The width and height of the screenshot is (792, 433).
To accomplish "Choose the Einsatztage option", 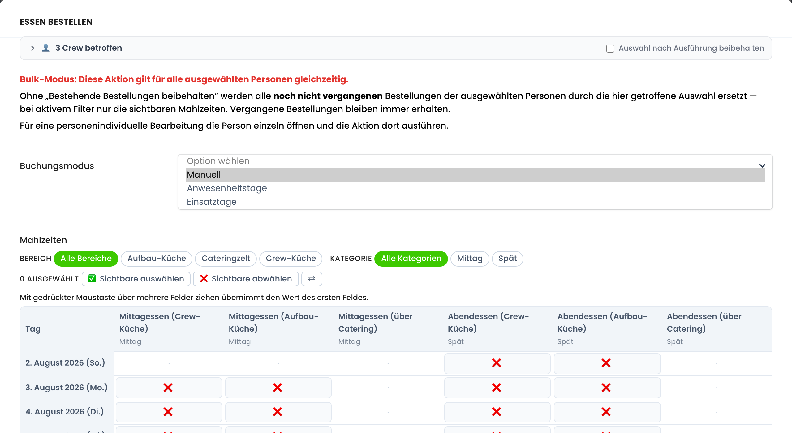I will [475, 202].
